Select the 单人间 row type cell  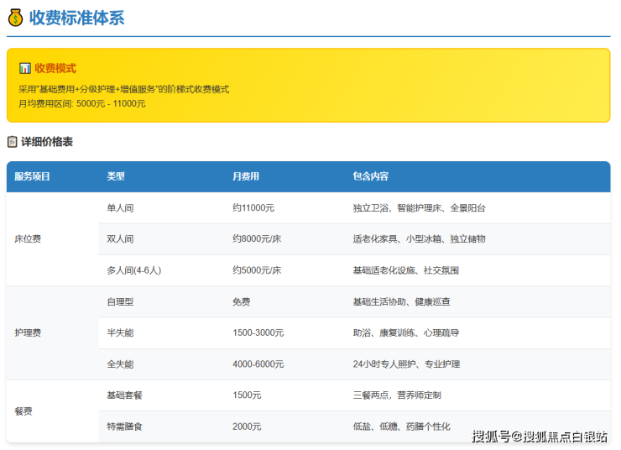[120, 207]
